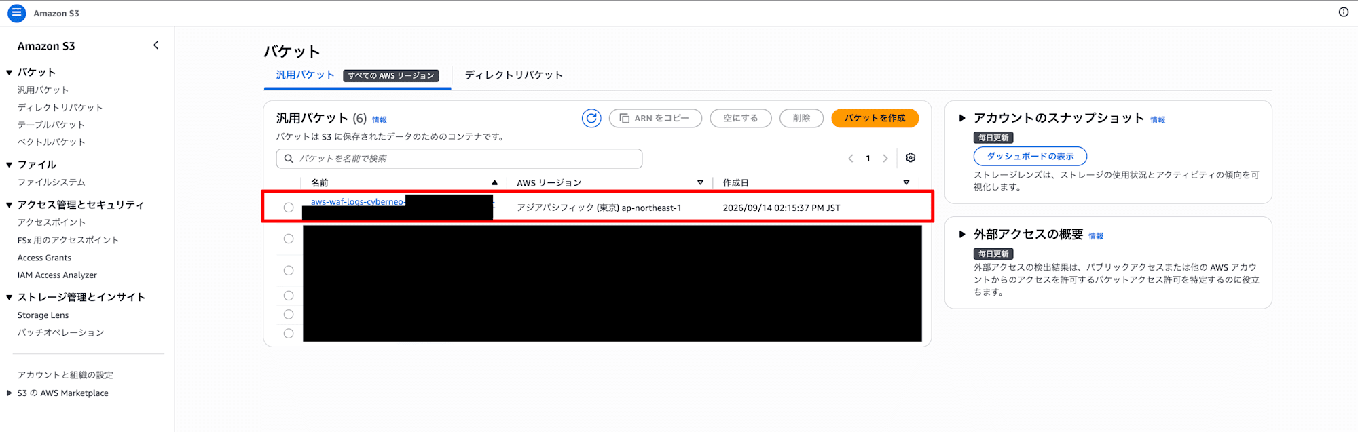
Task: Click the アジアパシフィック (東京) ap-northeast-1 region cell
Action: click(x=599, y=208)
